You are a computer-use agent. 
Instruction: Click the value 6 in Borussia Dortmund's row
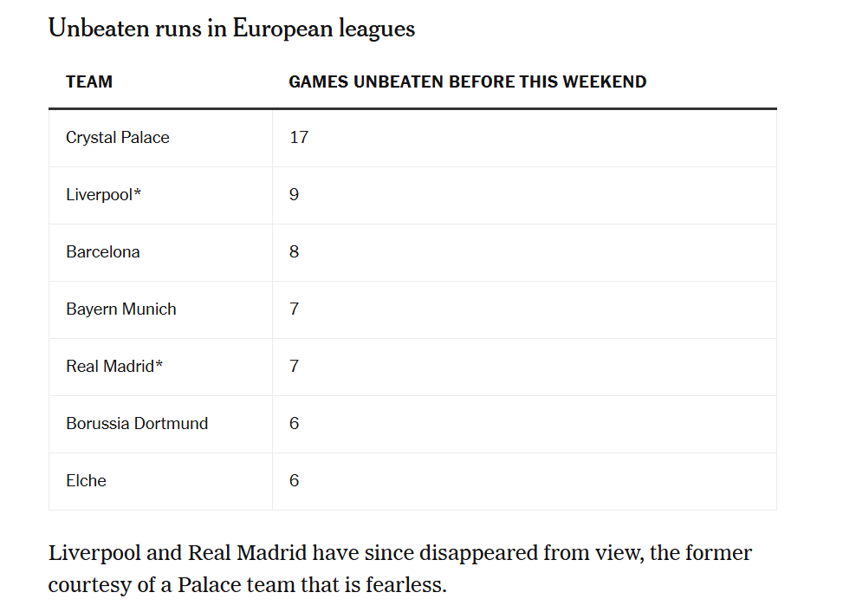[294, 424]
